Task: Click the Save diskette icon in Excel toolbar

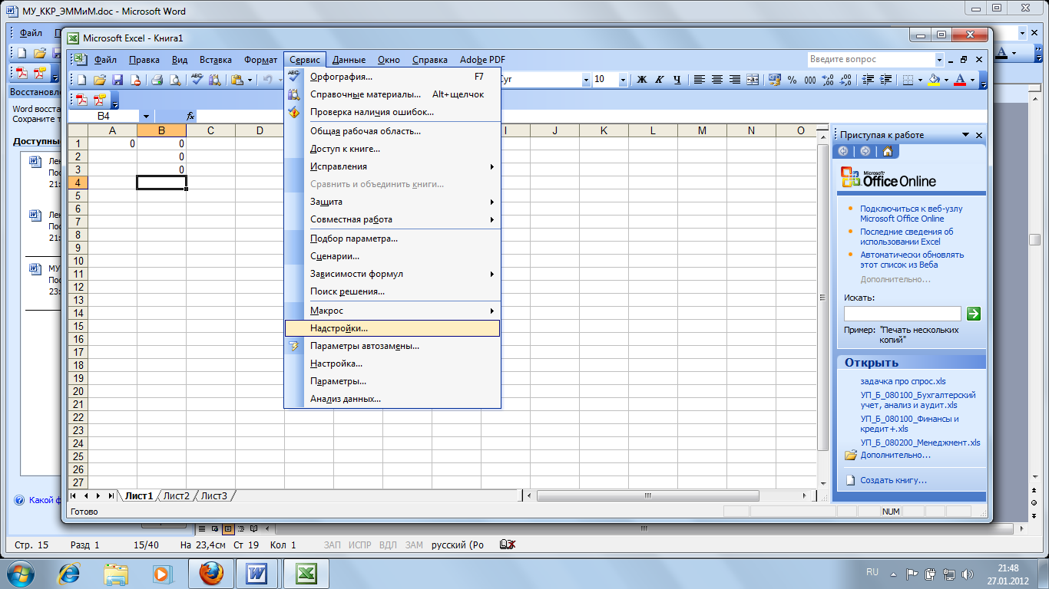Action: (117, 80)
